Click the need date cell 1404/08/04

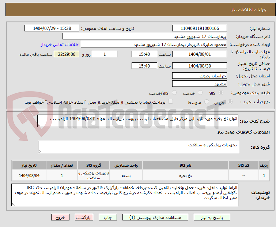[x=29, y=176]
